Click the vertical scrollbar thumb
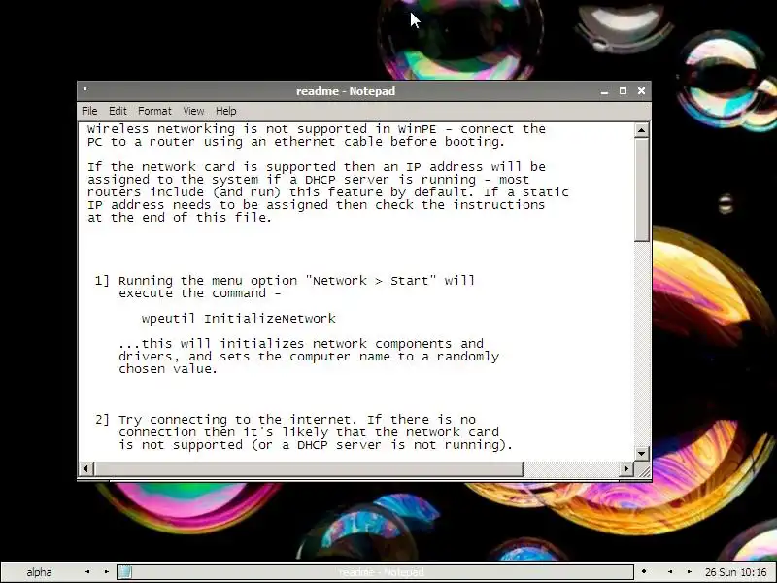The width and height of the screenshot is (777, 583). 641,189
